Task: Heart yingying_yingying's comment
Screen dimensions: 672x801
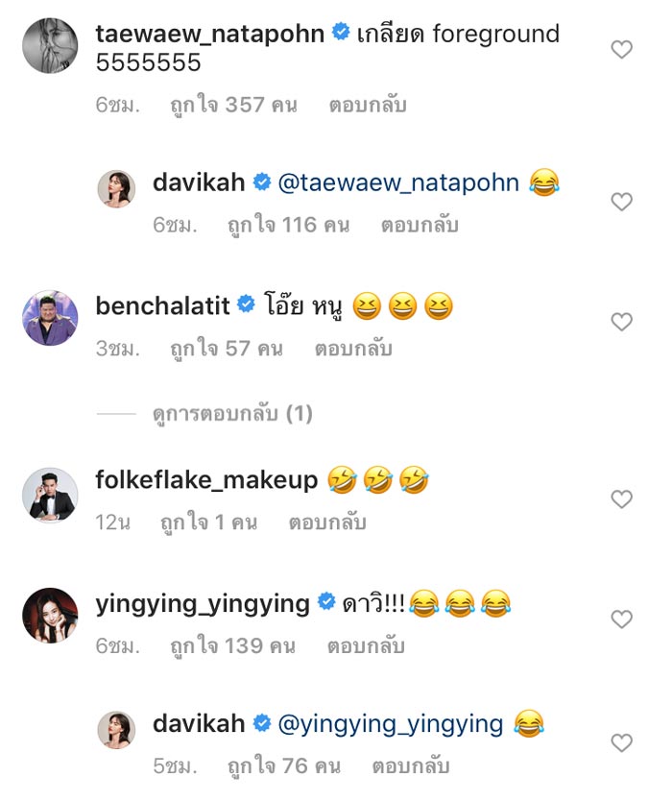Action: [x=622, y=619]
